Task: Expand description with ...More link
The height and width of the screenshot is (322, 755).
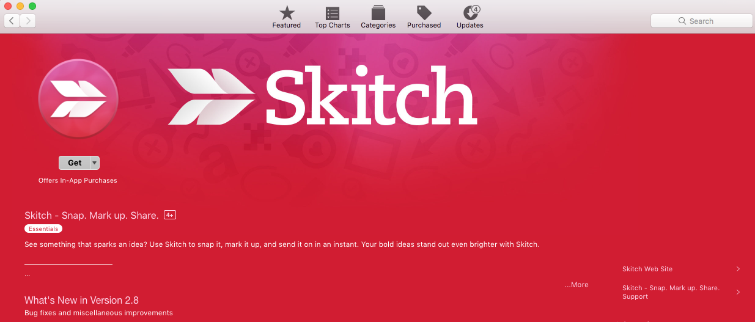Action: [576, 285]
